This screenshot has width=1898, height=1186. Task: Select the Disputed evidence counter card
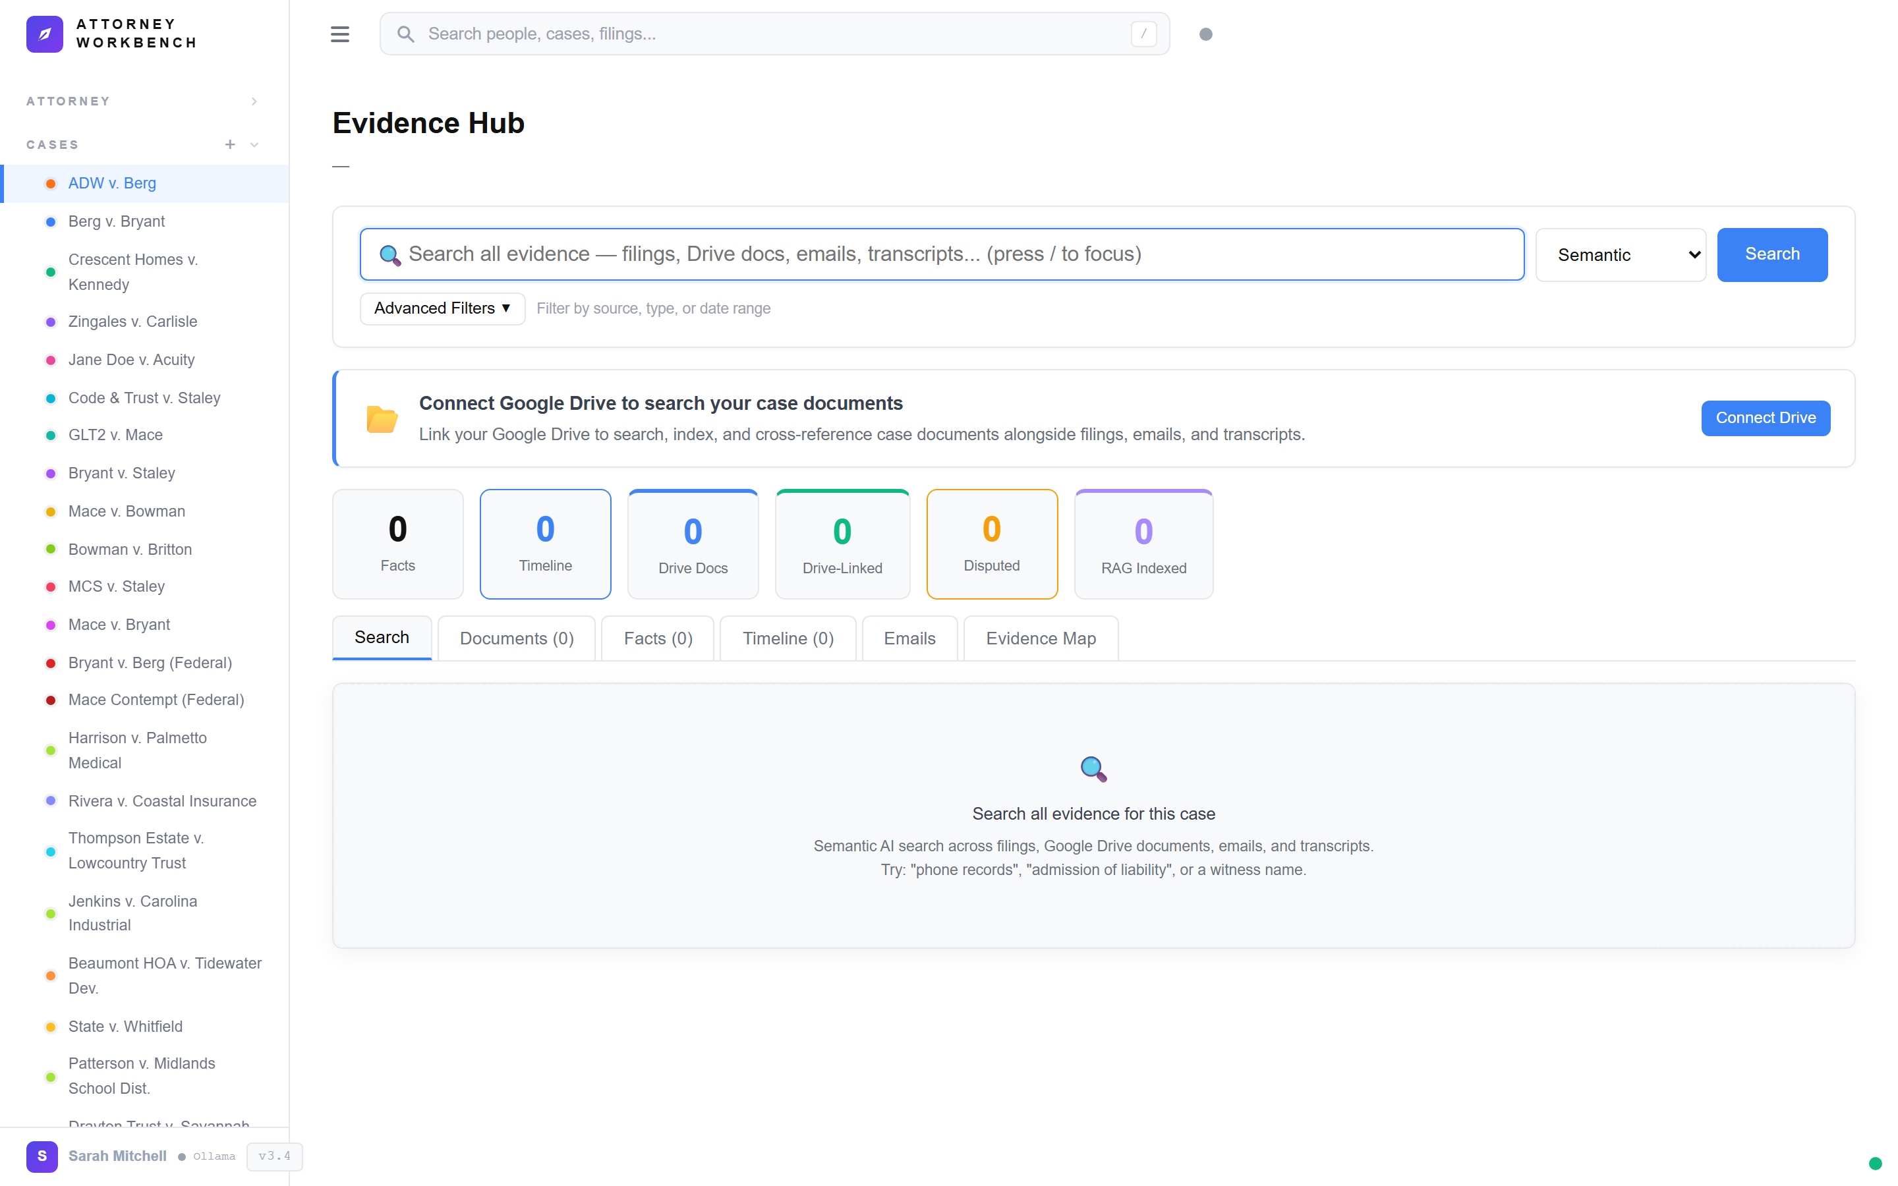point(991,544)
